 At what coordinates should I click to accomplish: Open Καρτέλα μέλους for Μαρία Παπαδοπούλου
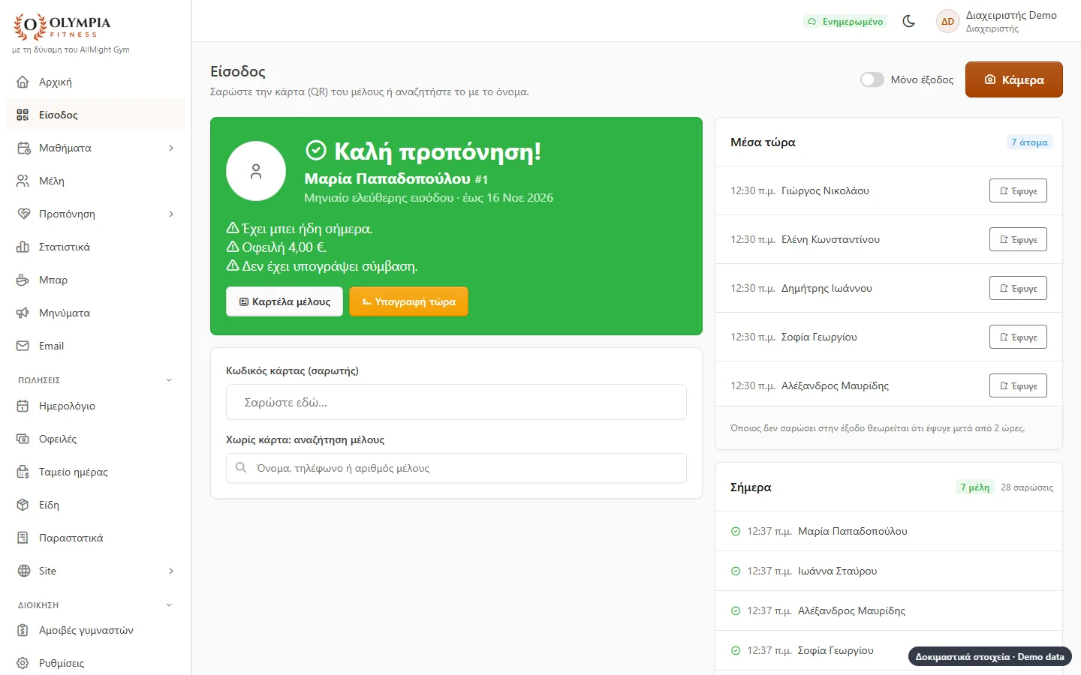(x=285, y=301)
